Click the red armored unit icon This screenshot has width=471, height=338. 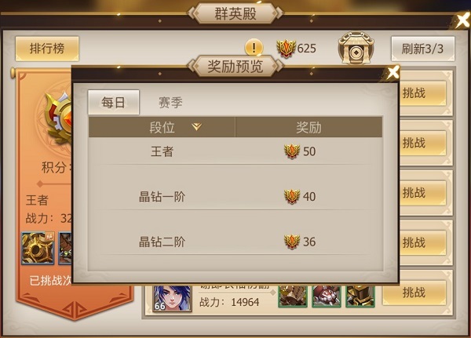(x=327, y=296)
